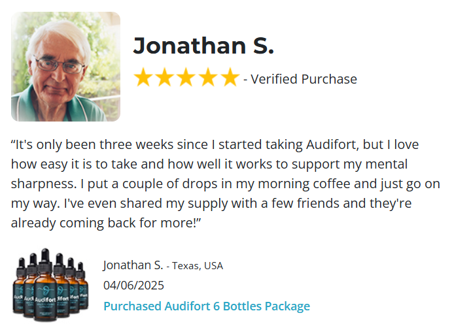Image resolution: width=452 pixels, height=328 pixels.
Task: Select the third (middle) rating star
Action: tap(186, 78)
